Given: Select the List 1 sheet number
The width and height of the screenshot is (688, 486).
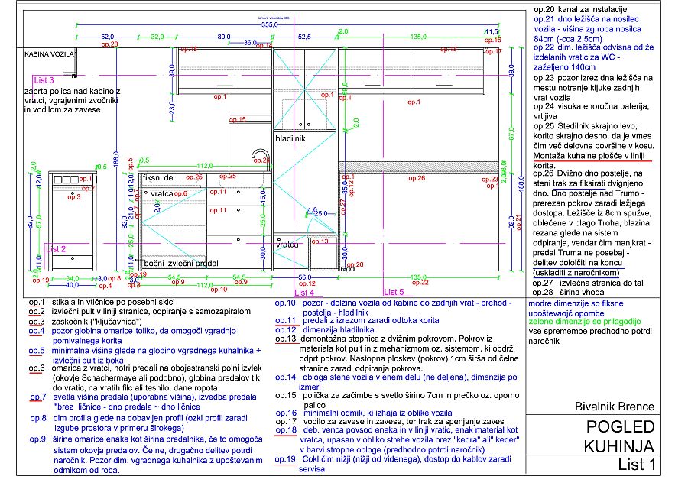Looking at the screenshot, I should pos(637,465).
